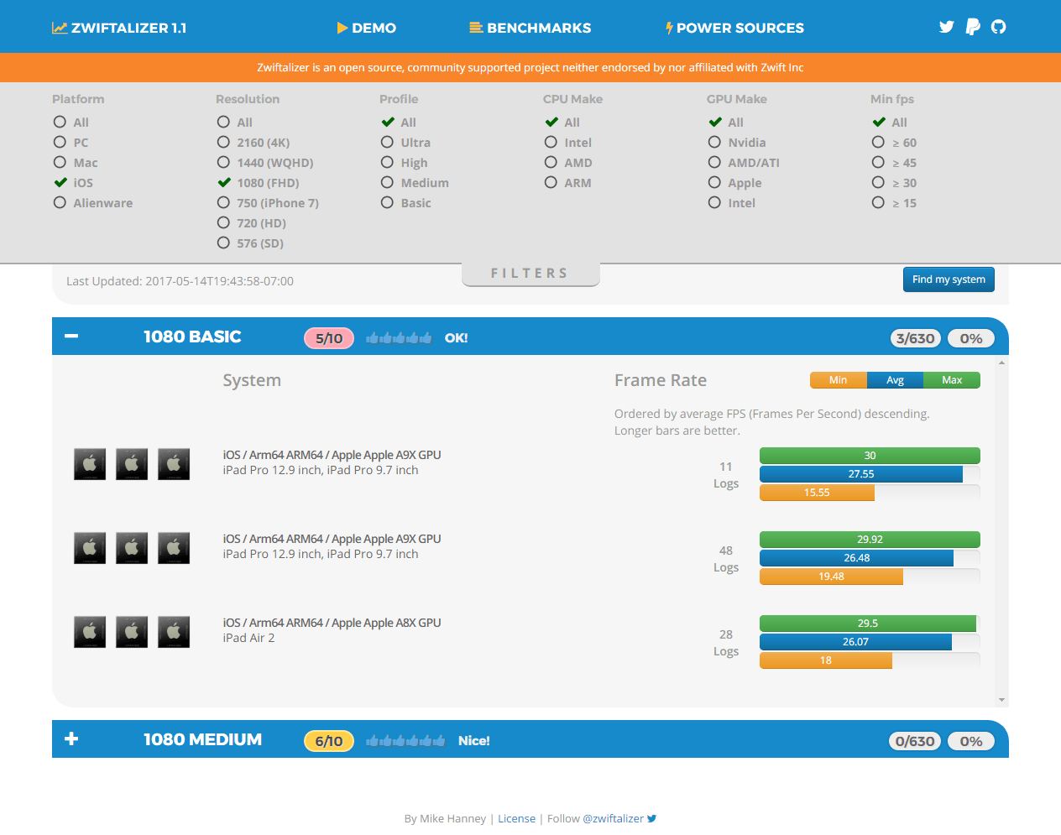Choose 1440 (WQHD) resolution
Screen dimensions: 1061x835
[265, 163]
